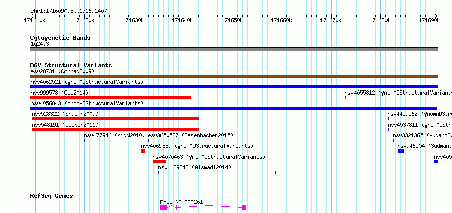Image resolution: width=452 pixels, height=213 pixels.
Task: Select the red nsv999578 variant bar
Action: (x=111, y=98)
